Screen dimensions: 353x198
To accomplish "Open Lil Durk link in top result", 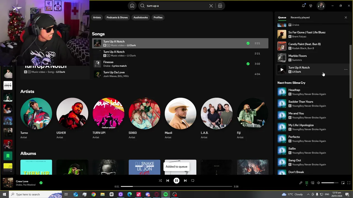I will point(61,72).
